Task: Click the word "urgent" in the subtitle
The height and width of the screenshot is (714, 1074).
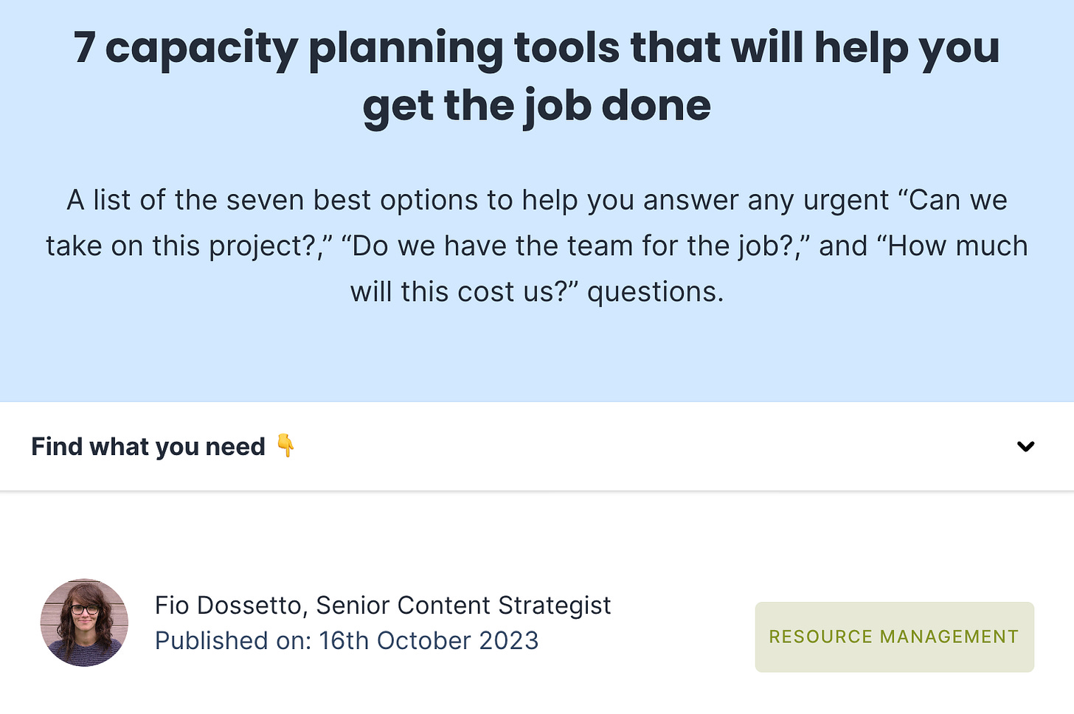Action: point(846,200)
